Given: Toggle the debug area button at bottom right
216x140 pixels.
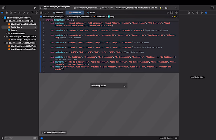Looking at the screenshot, I should click(x=176, y=138).
